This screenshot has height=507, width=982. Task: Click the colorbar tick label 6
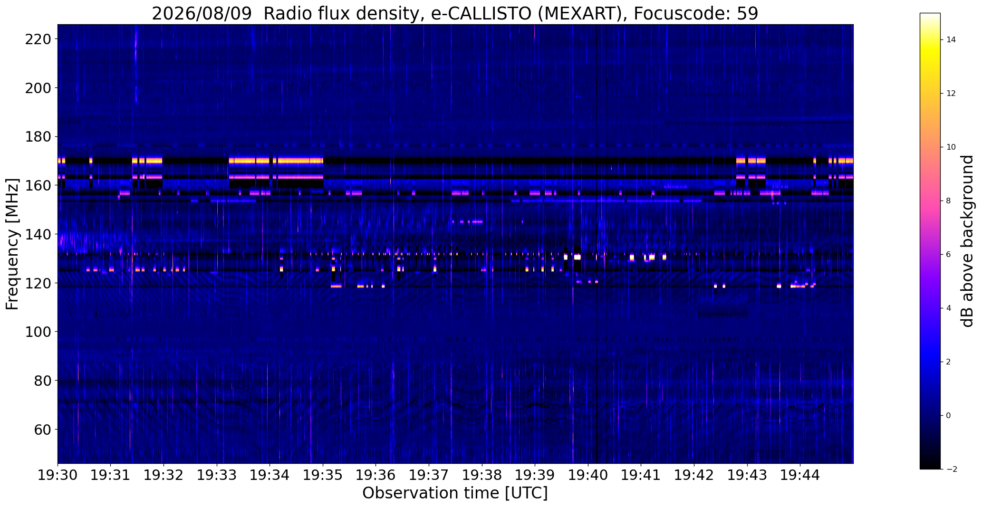948,255
